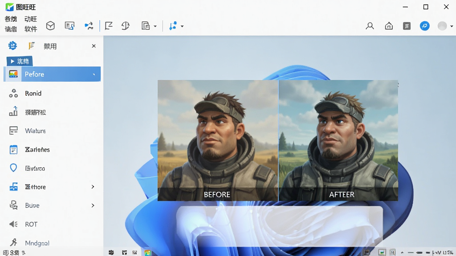Click the paste clipboard toolbar icon
This screenshot has width=456, height=256.
pos(146,26)
